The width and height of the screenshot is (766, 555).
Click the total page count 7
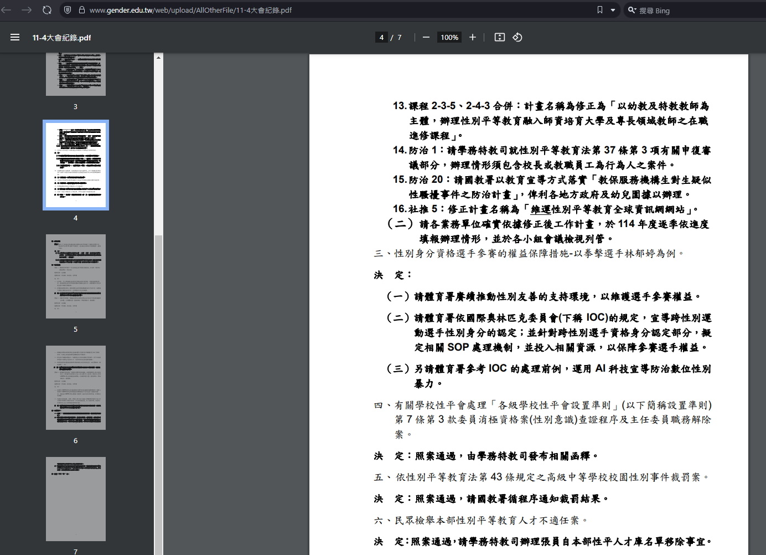(x=400, y=38)
